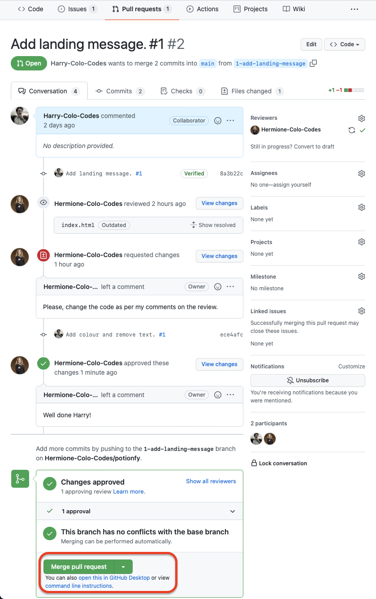
Task: Click the Milestone gear icon
Action: pos(362,277)
